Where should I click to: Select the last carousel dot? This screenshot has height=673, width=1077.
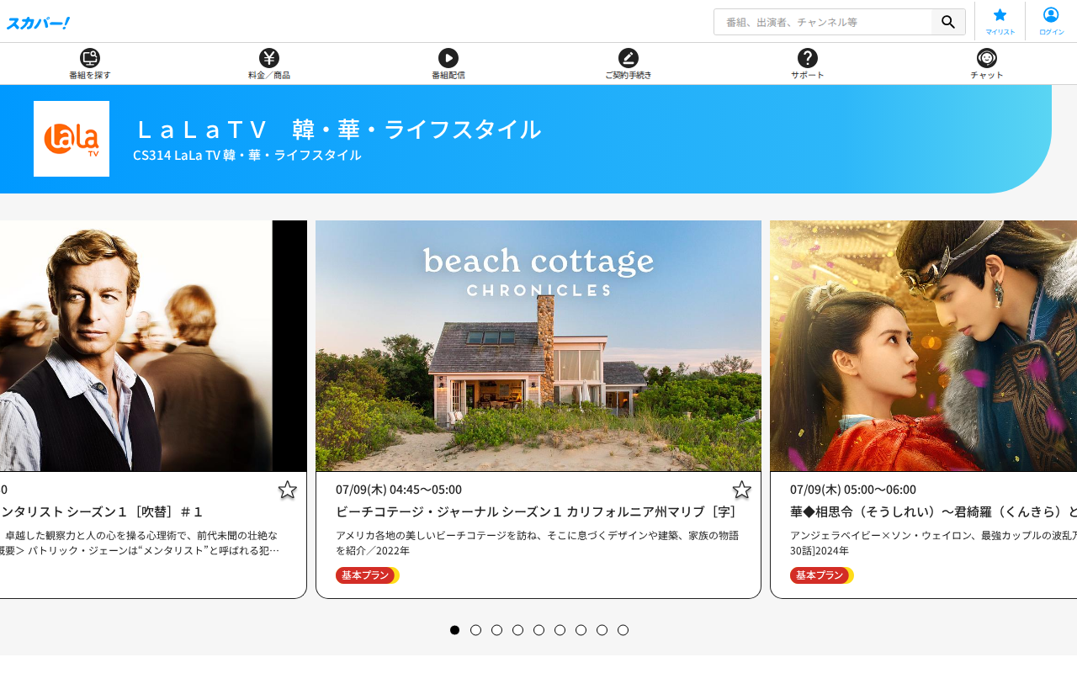pyautogui.click(x=623, y=630)
